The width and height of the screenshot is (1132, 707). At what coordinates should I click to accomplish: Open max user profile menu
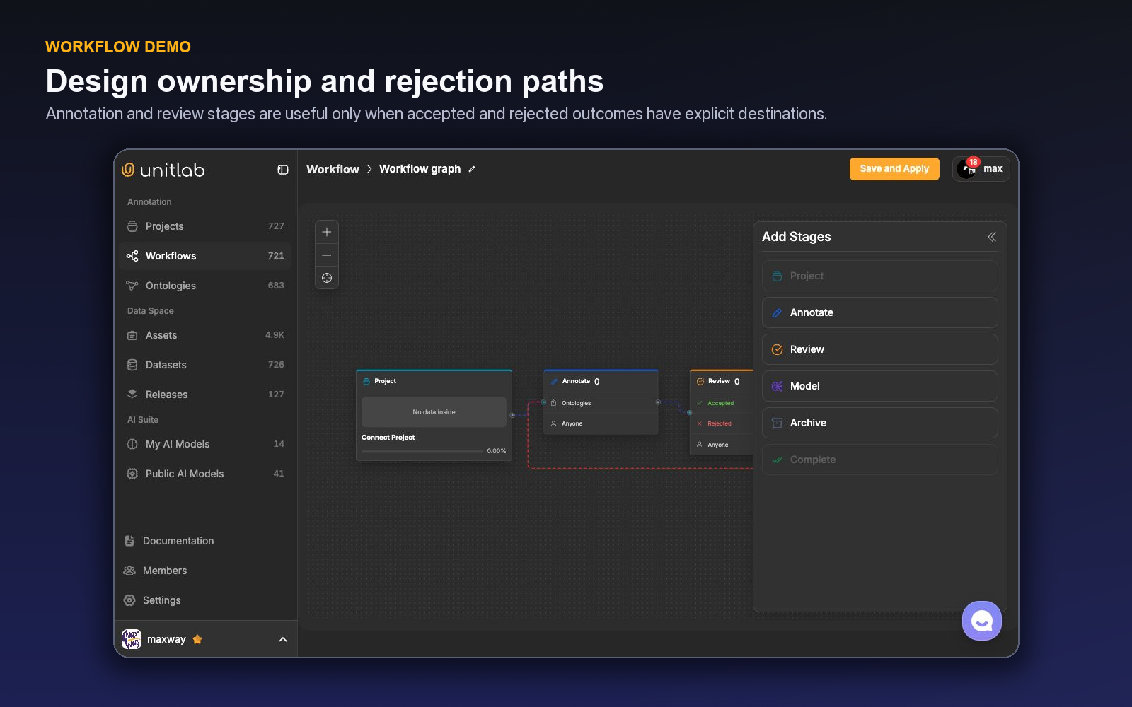981,169
